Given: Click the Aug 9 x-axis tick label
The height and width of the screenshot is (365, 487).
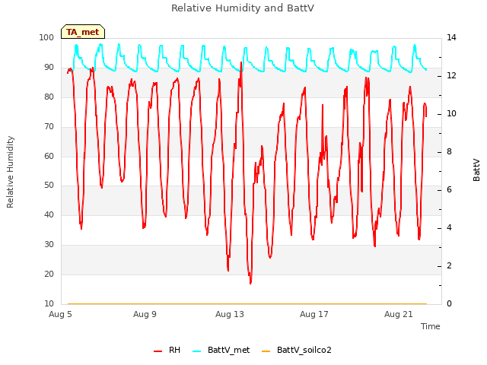Looking at the screenshot, I should pos(145,314).
